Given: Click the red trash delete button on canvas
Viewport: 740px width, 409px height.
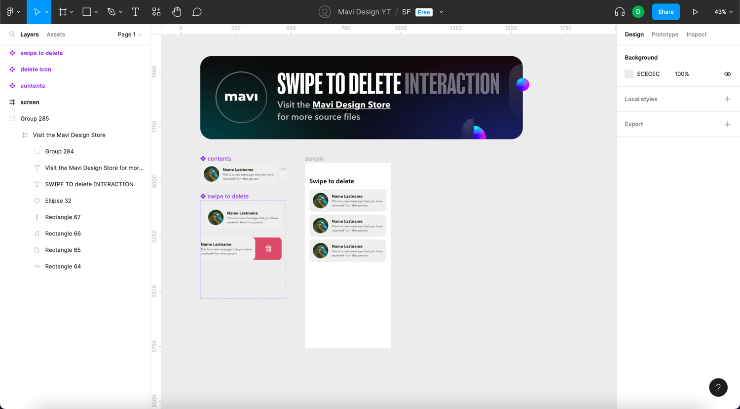Looking at the screenshot, I should tap(268, 249).
